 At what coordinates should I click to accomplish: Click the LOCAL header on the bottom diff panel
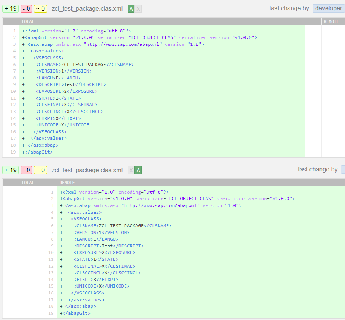pos(28,183)
